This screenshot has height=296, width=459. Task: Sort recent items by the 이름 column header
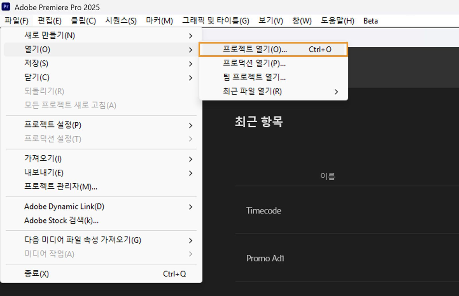tap(328, 176)
